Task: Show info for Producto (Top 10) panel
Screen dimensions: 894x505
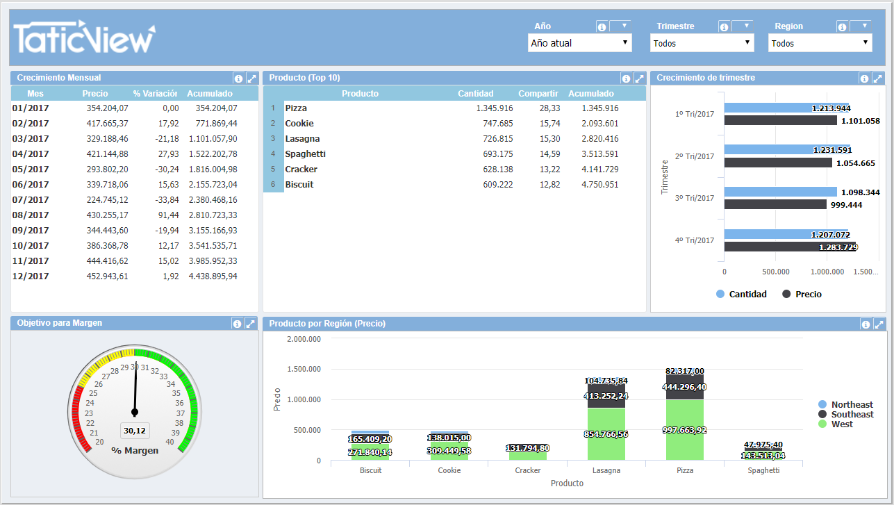Action: pyautogui.click(x=626, y=78)
